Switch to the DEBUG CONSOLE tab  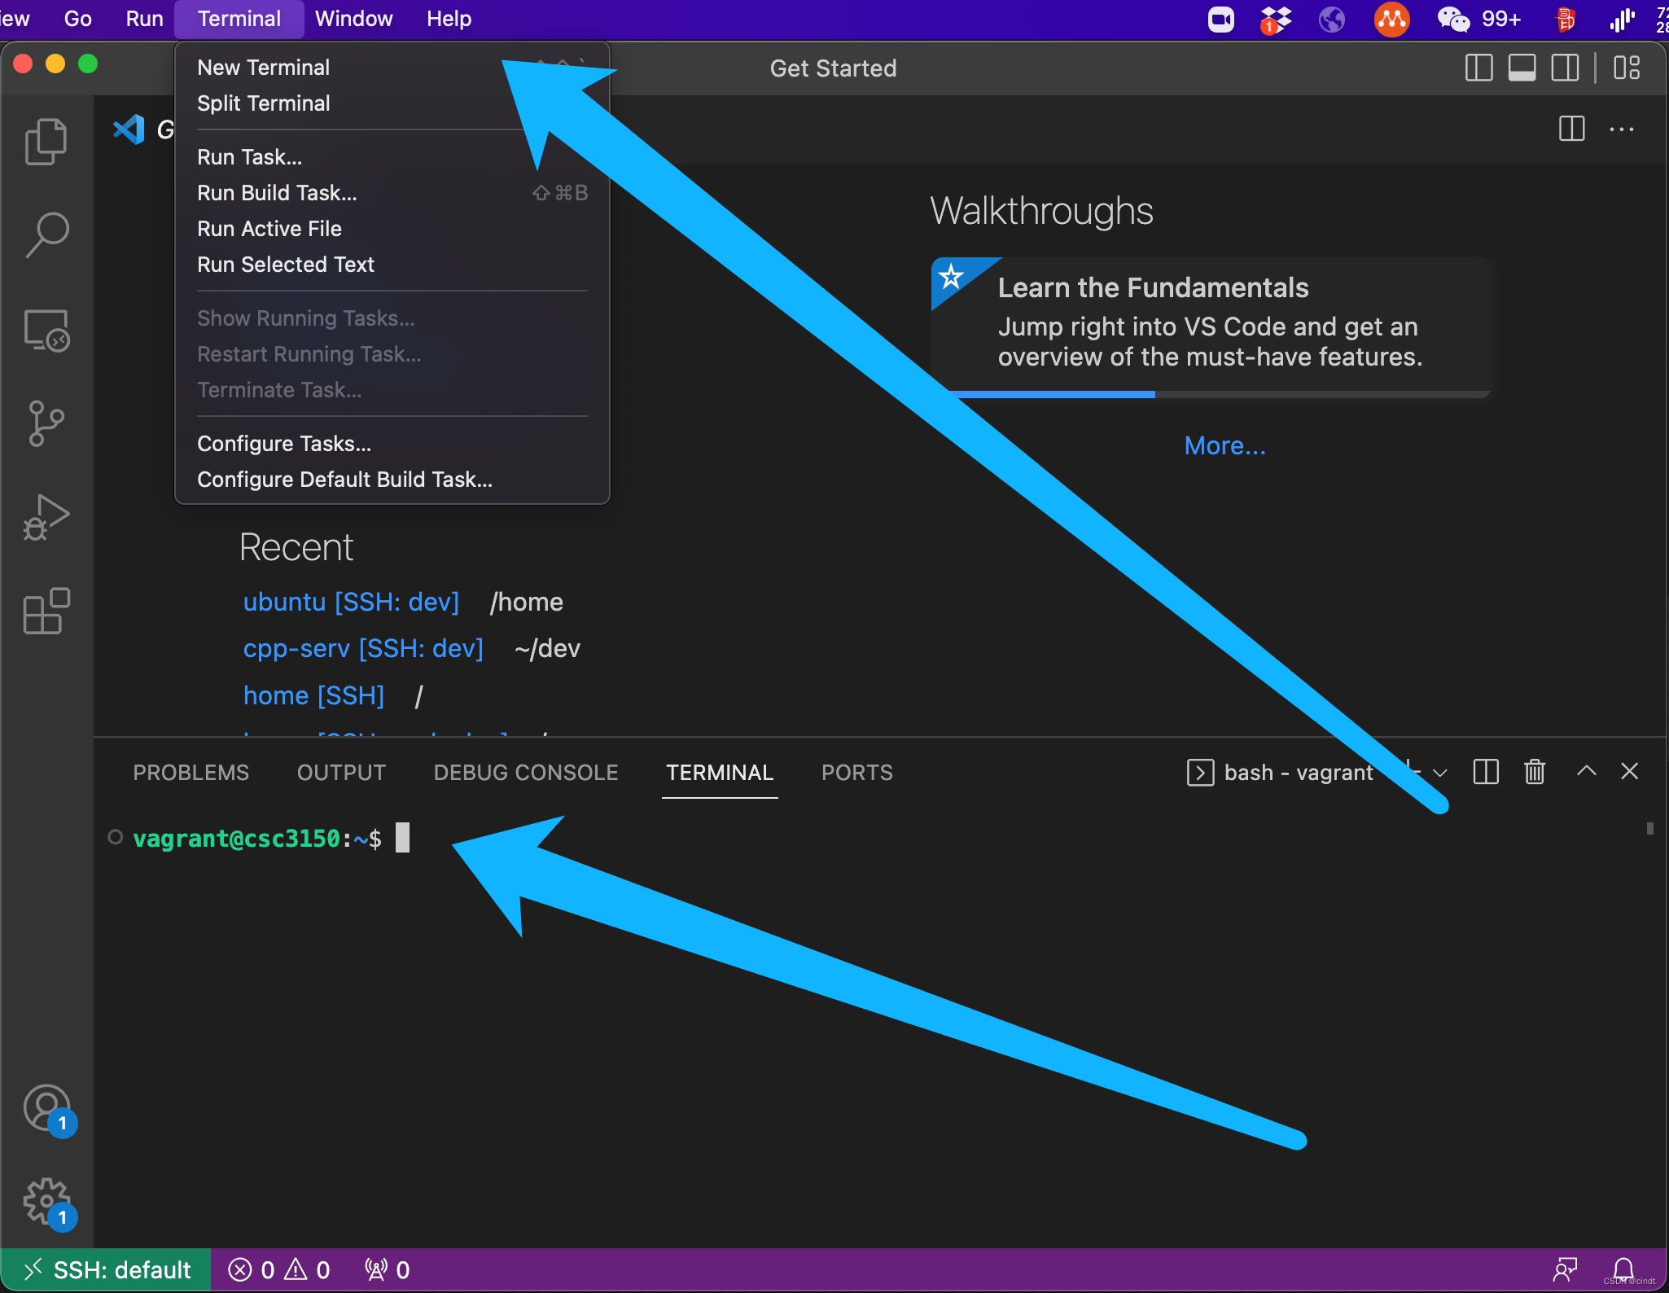(525, 773)
